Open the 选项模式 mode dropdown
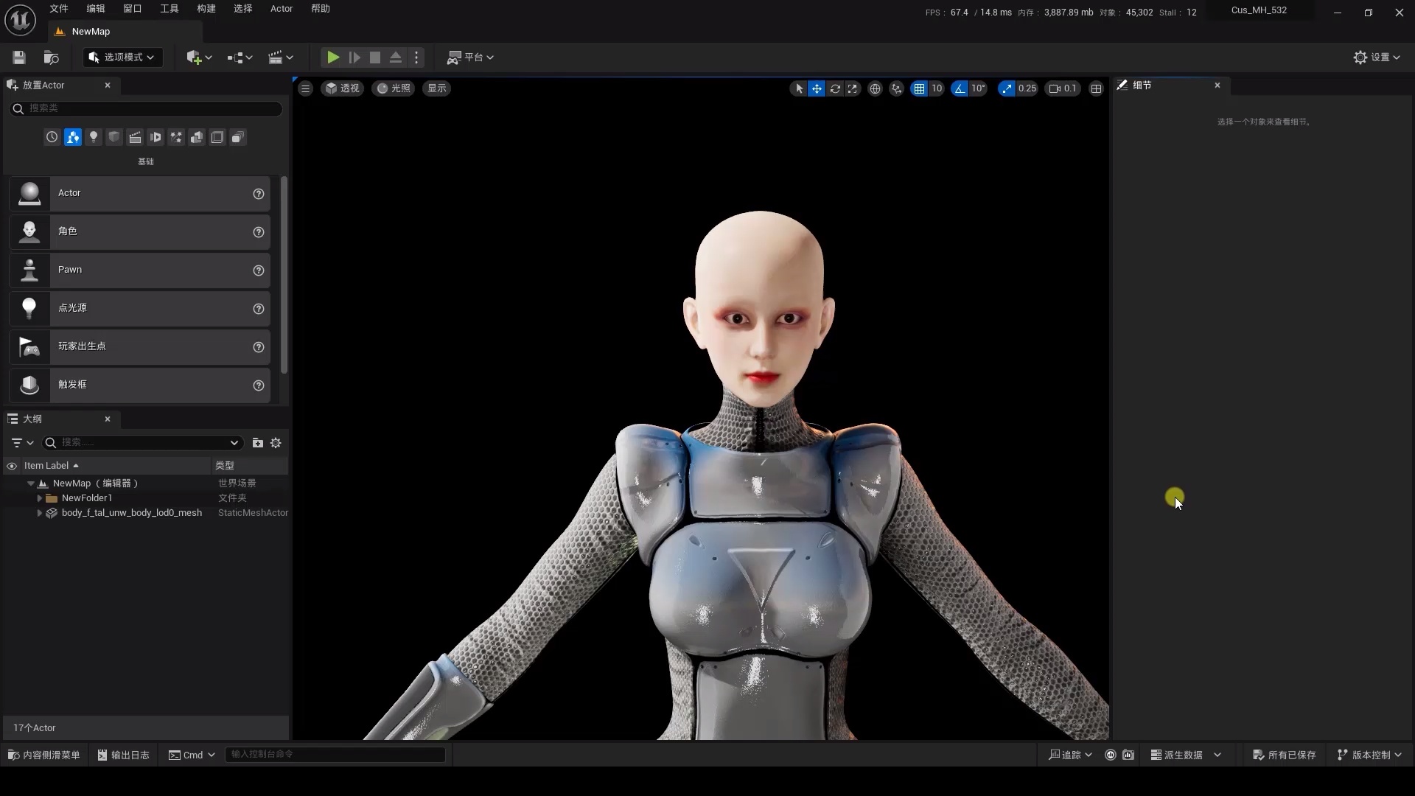The height and width of the screenshot is (796, 1415). [122, 57]
